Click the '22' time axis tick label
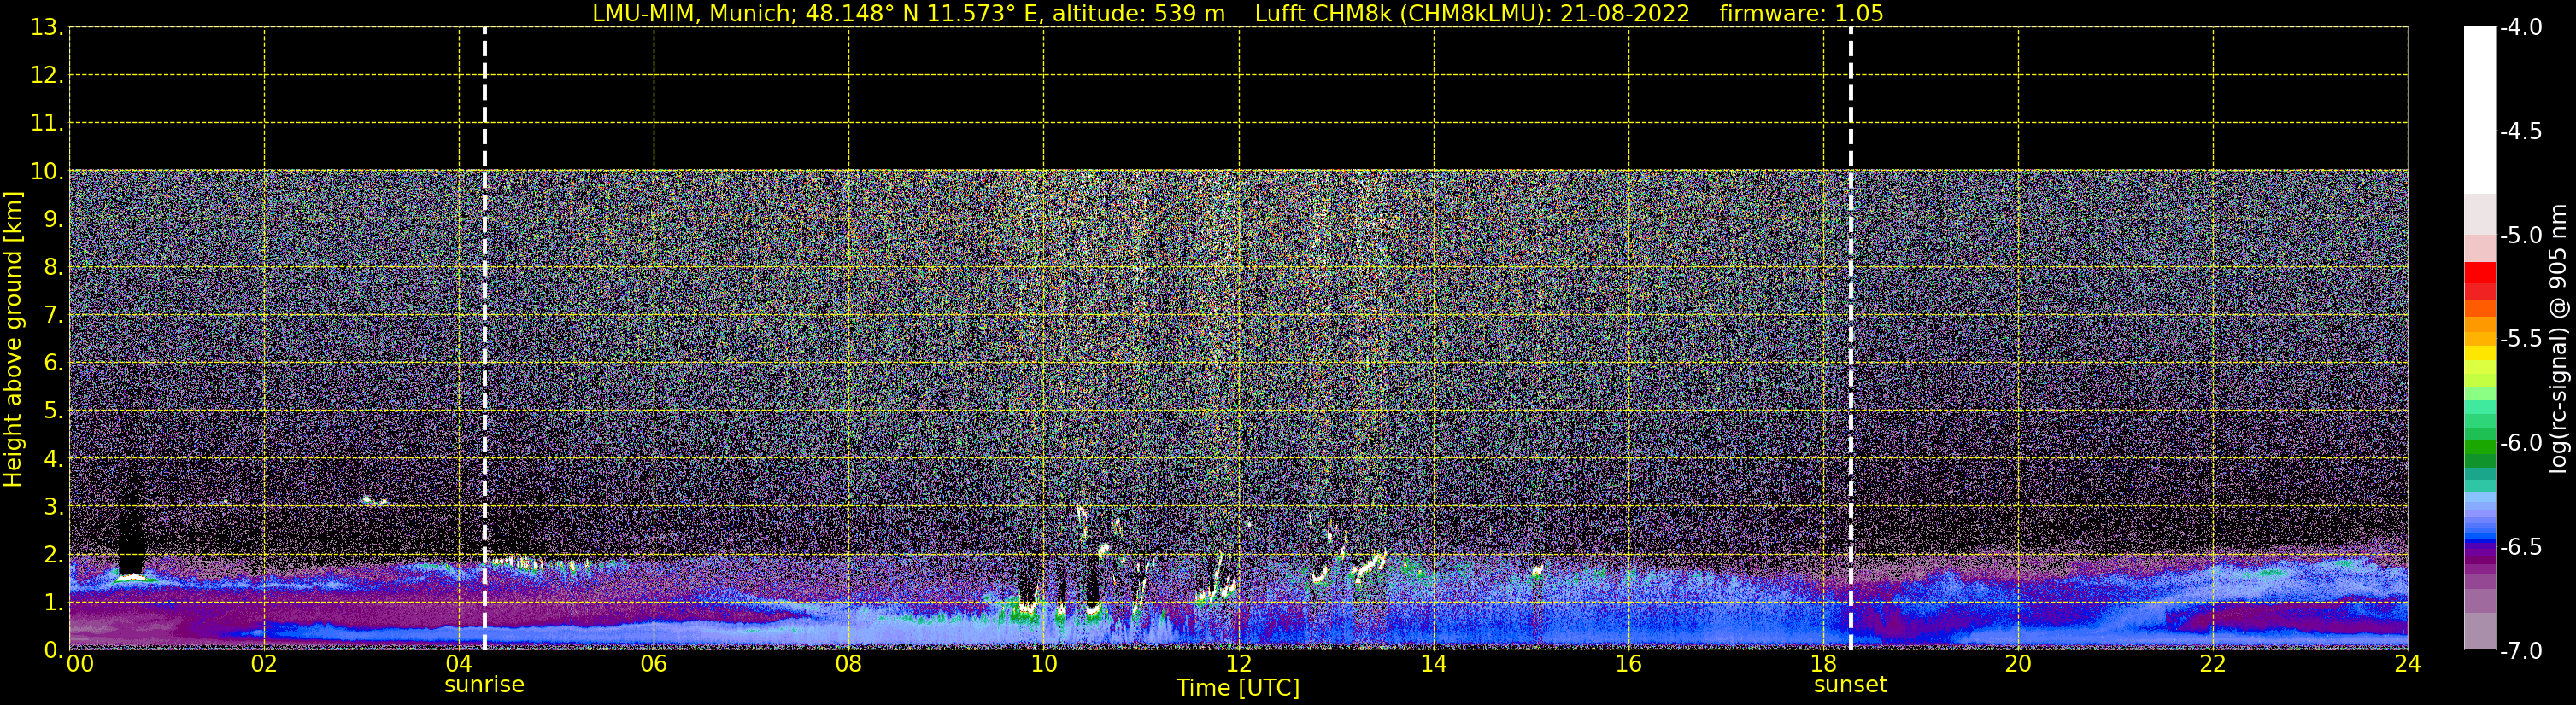 pos(2213,665)
